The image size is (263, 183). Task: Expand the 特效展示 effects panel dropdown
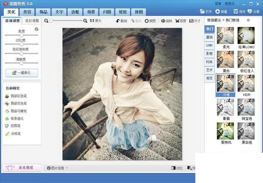[248, 20]
